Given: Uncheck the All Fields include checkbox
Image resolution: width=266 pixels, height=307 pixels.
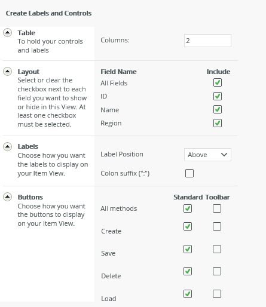Looking at the screenshot, I should [218, 82].
